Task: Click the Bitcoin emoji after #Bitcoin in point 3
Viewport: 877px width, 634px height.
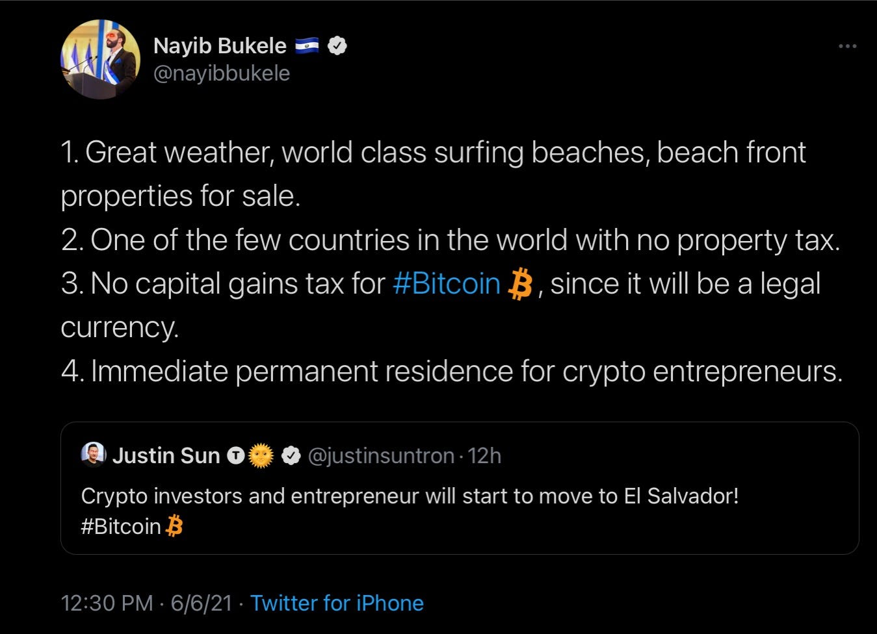Action: tap(521, 284)
